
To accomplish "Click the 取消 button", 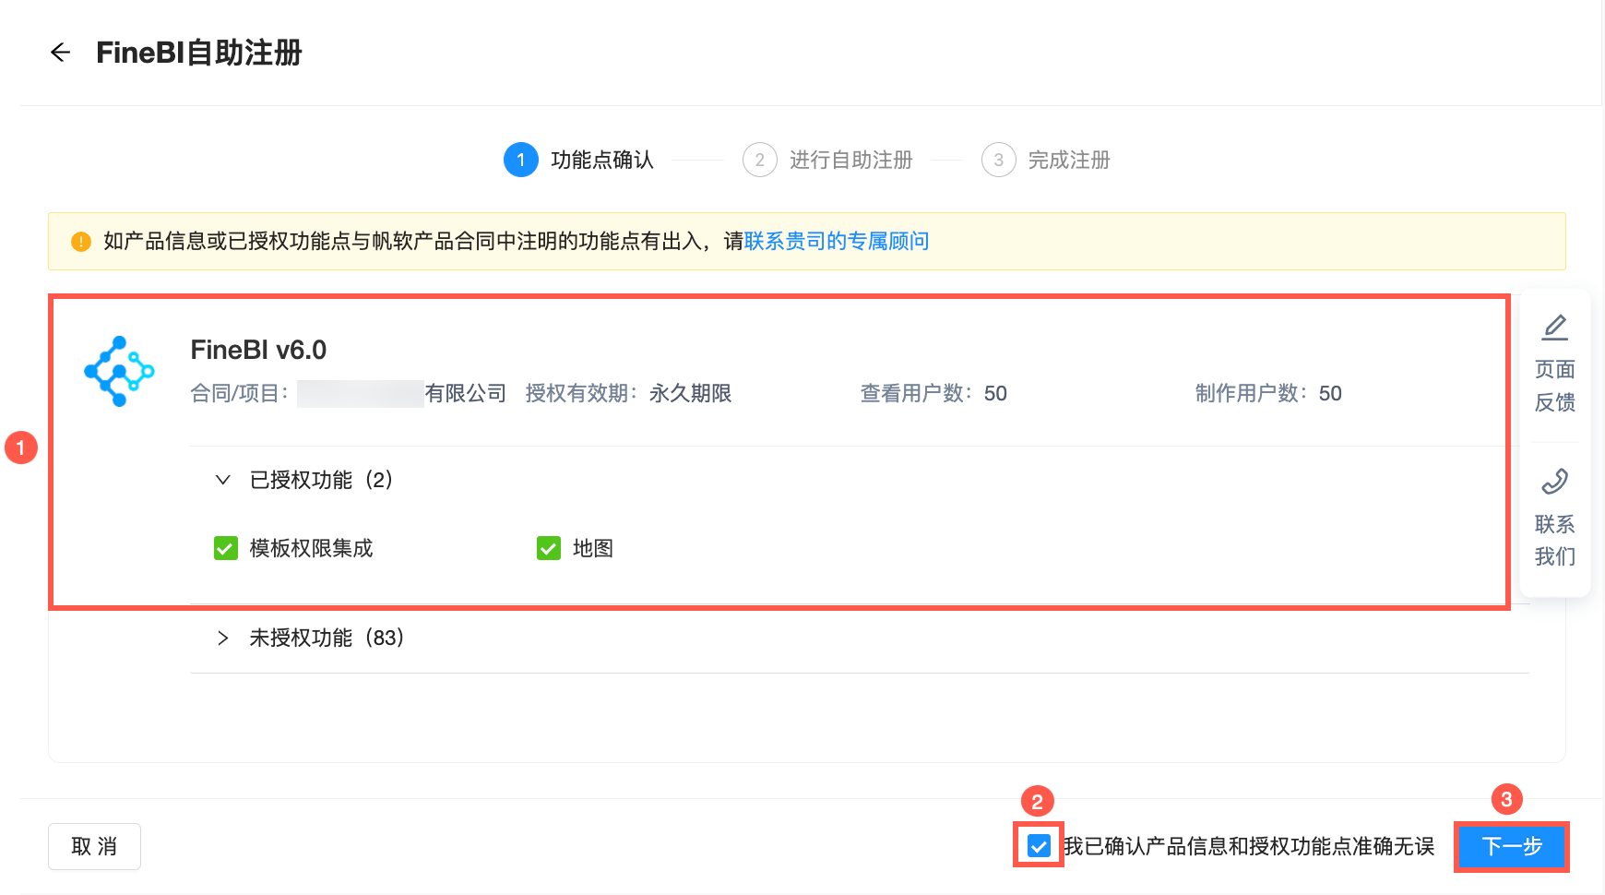I will pos(94,846).
